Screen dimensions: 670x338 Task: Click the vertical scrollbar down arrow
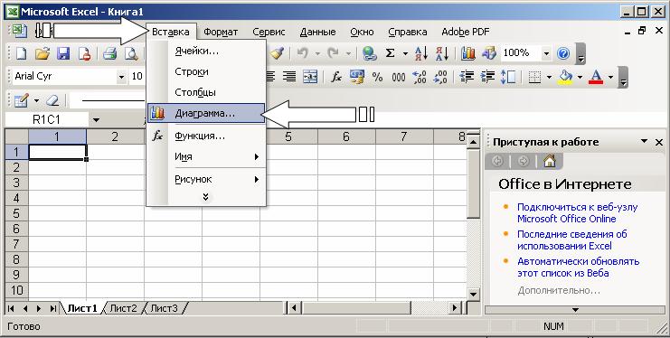click(x=473, y=294)
